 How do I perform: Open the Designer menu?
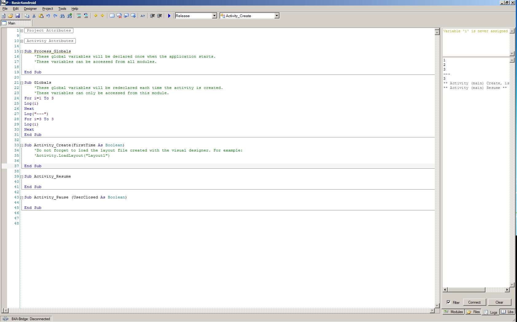30,9
